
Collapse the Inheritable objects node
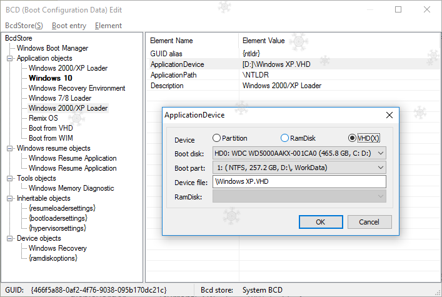tap(9, 199)
